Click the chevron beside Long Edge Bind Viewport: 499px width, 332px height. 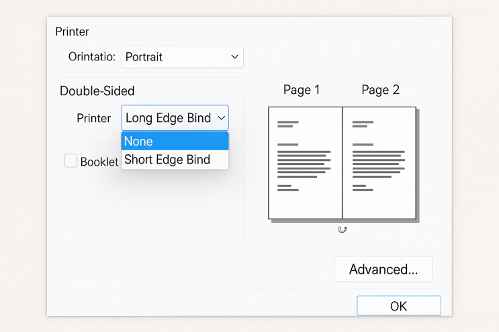point(221,118)
